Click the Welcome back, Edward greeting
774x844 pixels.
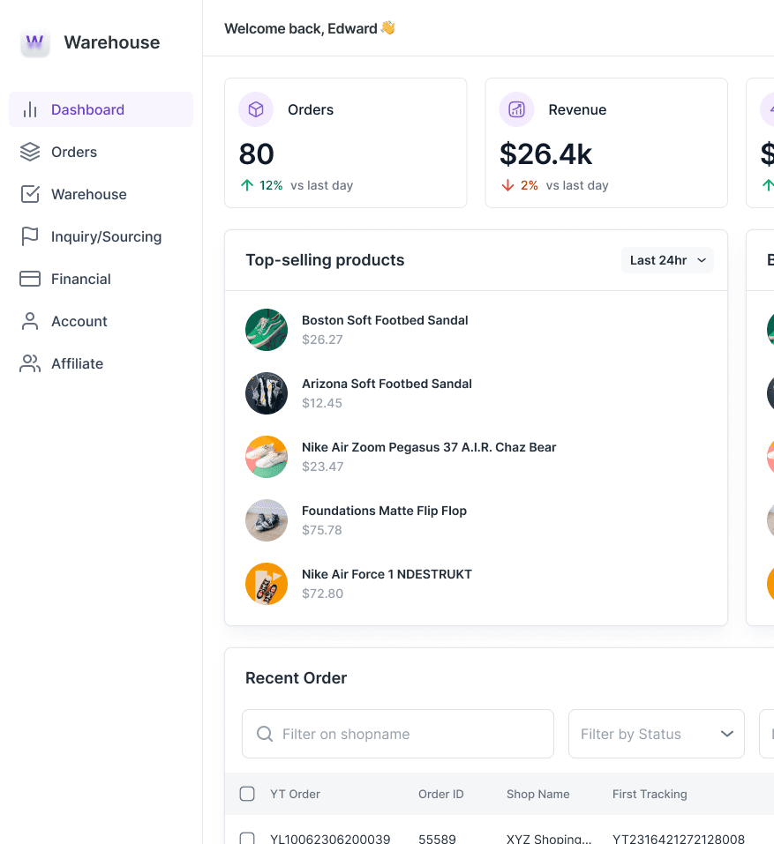tap(310, 28)
